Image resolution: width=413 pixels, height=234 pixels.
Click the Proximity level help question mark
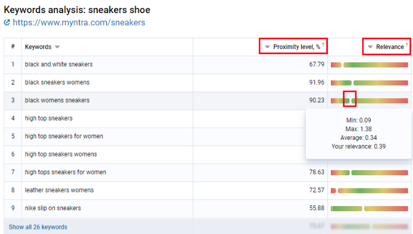click(x=323, y=45)
